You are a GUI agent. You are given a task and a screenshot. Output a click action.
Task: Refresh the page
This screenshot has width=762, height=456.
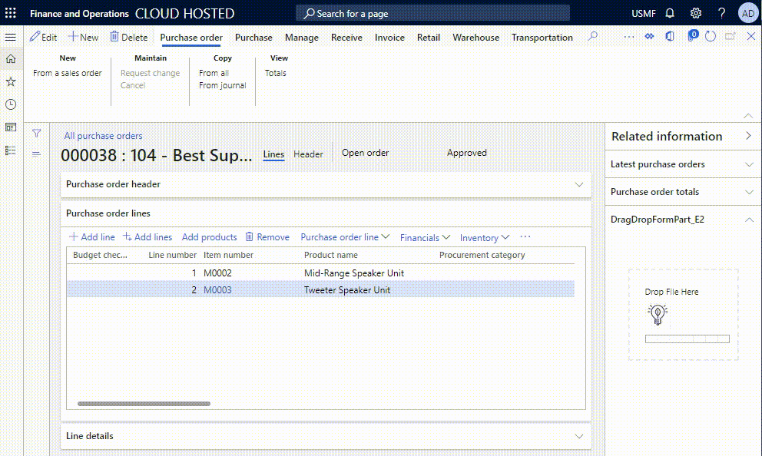[x=711, y=36]
